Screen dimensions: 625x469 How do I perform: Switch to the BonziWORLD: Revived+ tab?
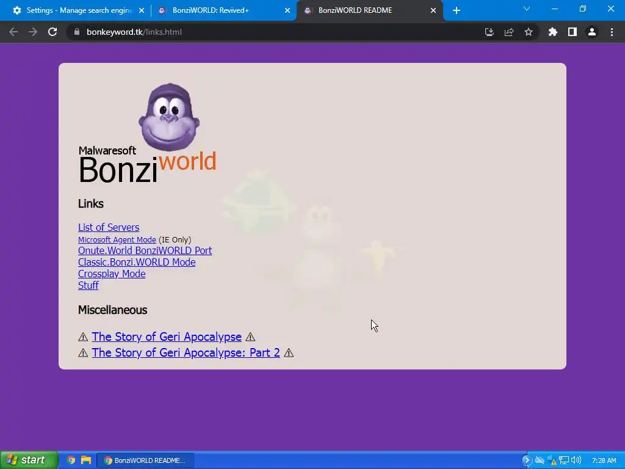223,10
